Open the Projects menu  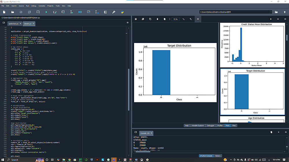(x=50, y=6)
